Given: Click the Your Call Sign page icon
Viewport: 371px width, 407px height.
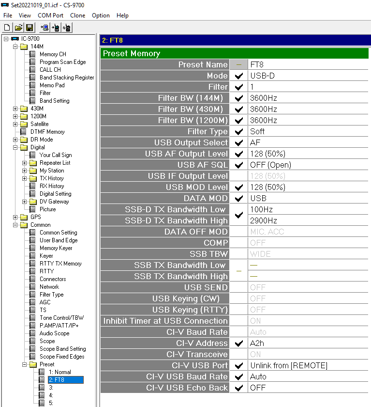Looking at the screenshot, I should point(32,155).
